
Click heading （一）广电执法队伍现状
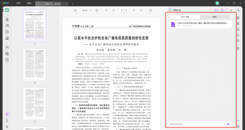[127, 68]
